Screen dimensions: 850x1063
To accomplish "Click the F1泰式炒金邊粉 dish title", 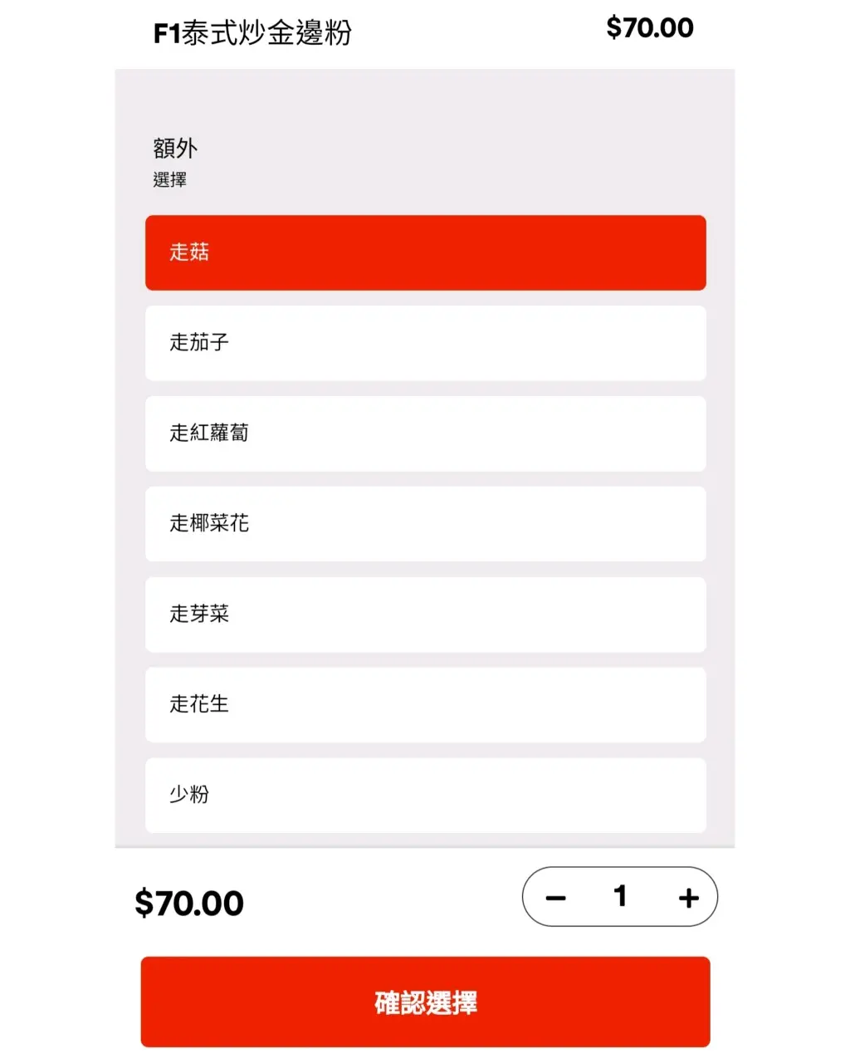I will pos(252,33).
